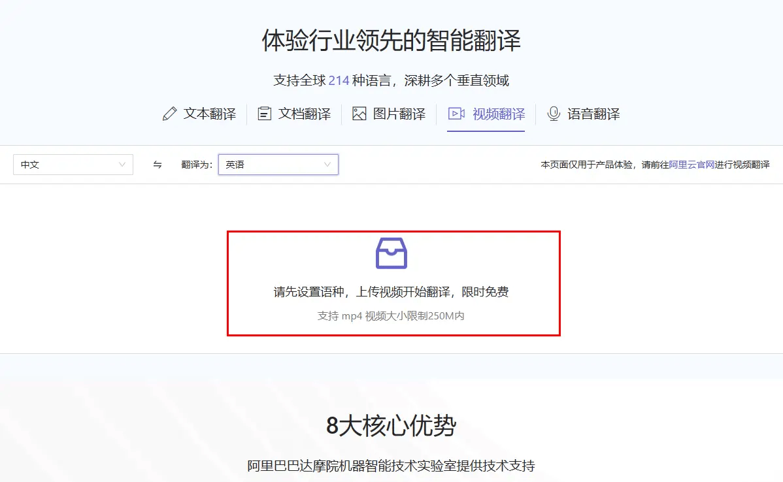Click the pencil icon for text translation

[x=170, y=114]
